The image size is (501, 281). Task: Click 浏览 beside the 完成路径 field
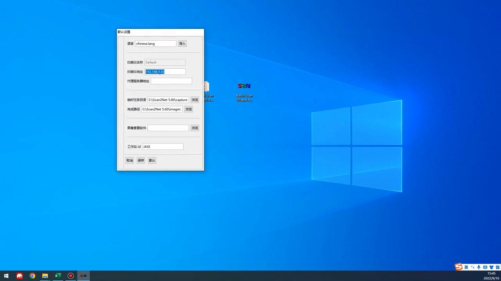click(x=188, y=109)
